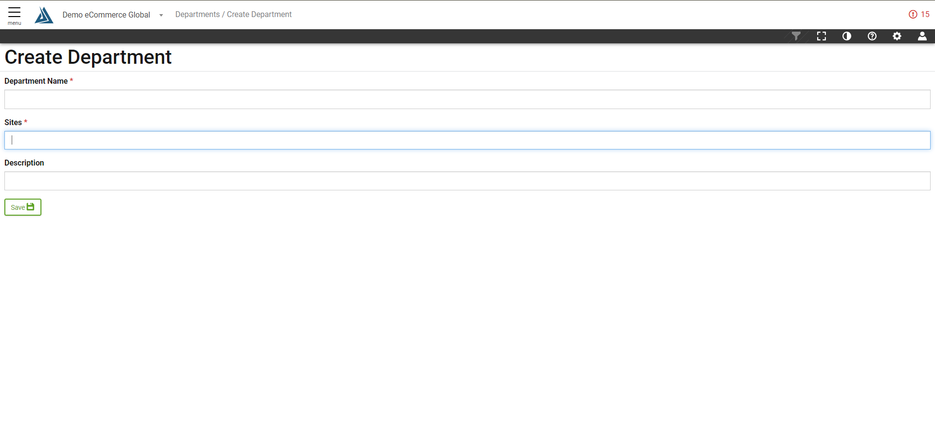The image size is (935, 444).
Task: Focus the Description input field
Action: point(467,181)
